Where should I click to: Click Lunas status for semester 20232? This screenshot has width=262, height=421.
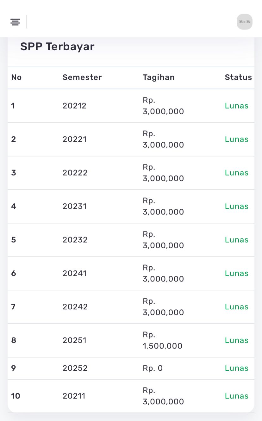click(x=236, y=240)
